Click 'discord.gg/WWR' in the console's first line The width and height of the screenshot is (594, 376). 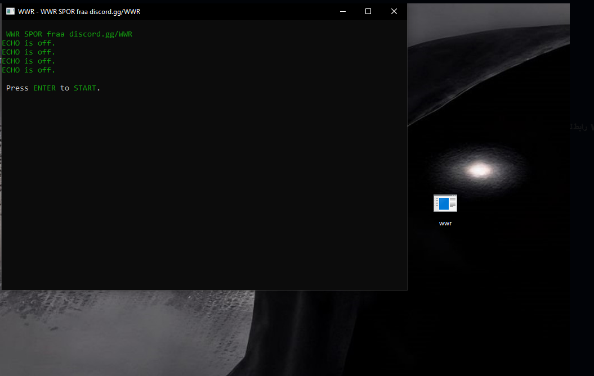pos(100,34)
